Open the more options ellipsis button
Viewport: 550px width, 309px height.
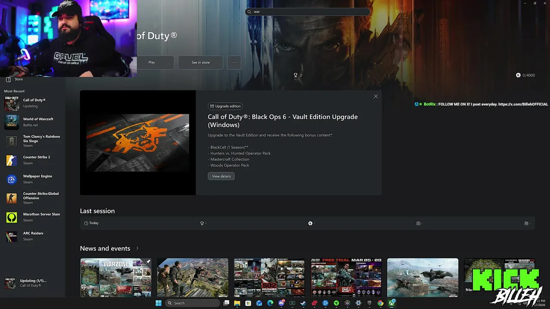coord(234,62)
